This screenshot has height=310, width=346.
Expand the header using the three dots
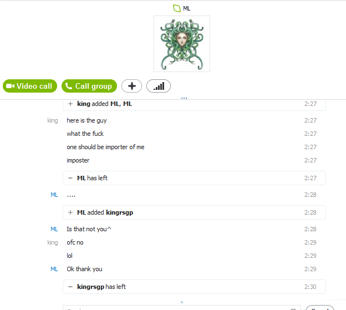pyautogui.click(x=184, y=98)
